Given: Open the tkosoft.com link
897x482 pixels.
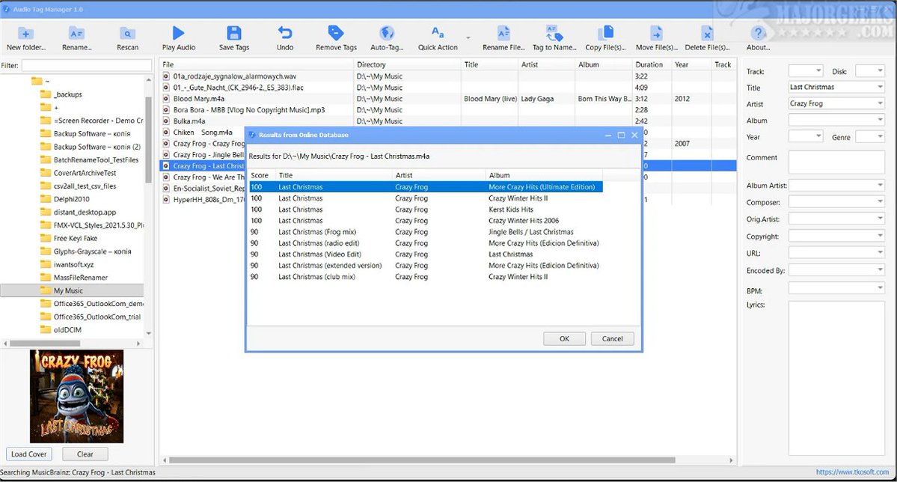Looking at the screenshot, I should point(852,472).
